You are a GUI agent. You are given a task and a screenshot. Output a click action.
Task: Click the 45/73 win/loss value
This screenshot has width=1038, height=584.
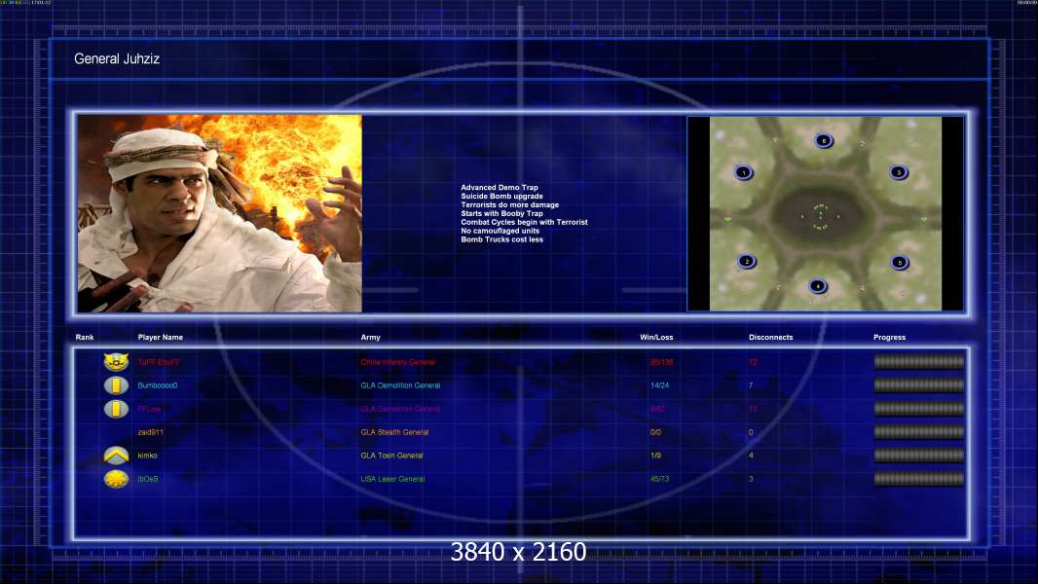point(659,479)
